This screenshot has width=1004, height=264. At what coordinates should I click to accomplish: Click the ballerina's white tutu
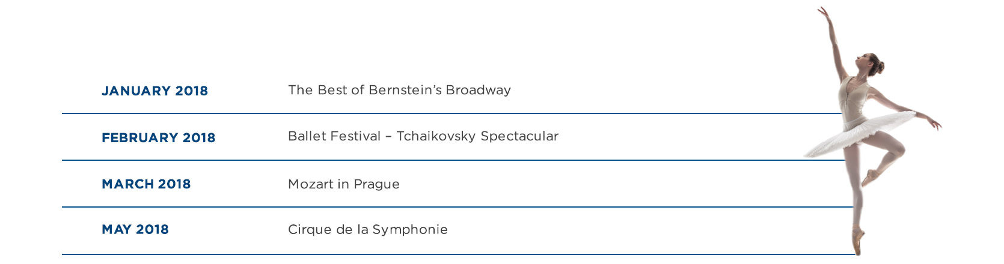point(860,132)
